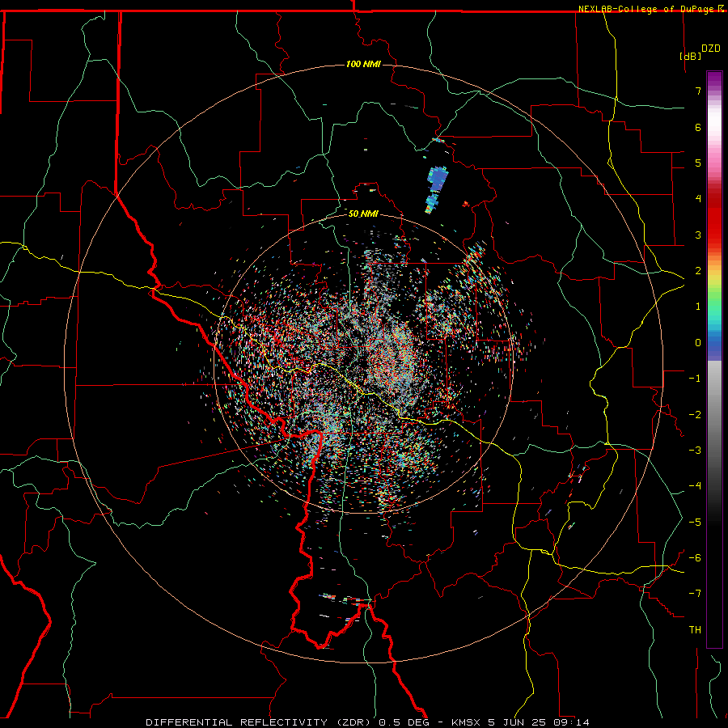Click the 7 value on color scale
The height and width of the screenshot is (728, 728).
pyautogui.click(x=698, y=91)
